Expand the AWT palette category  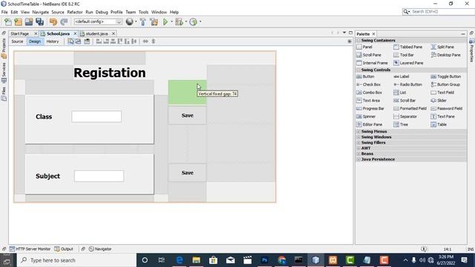358,148
